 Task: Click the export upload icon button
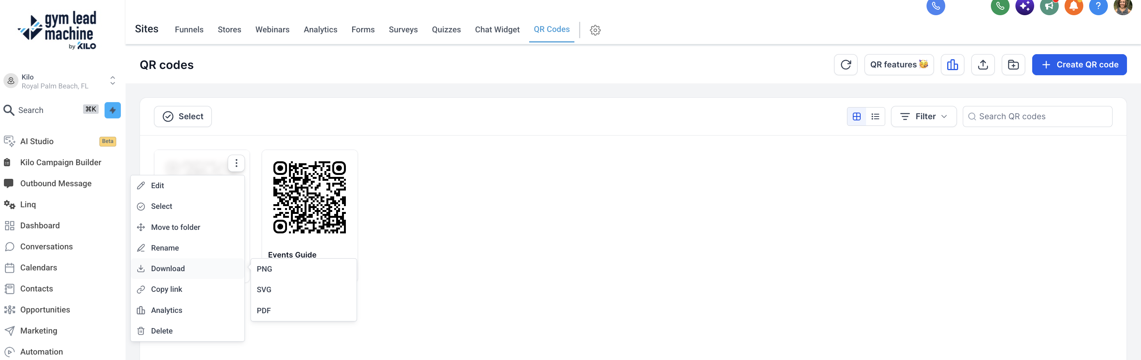[983, 65]
